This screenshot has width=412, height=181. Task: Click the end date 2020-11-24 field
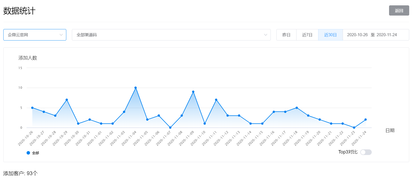[387, 35]
